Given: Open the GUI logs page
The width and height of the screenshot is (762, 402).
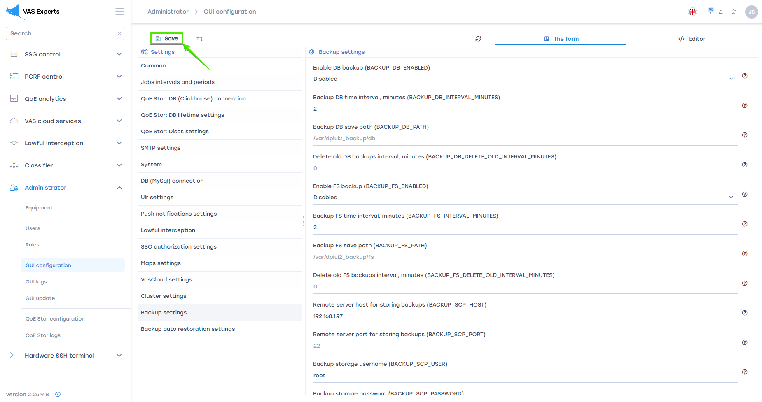Looking at the screenshot, I should [36, 282].
